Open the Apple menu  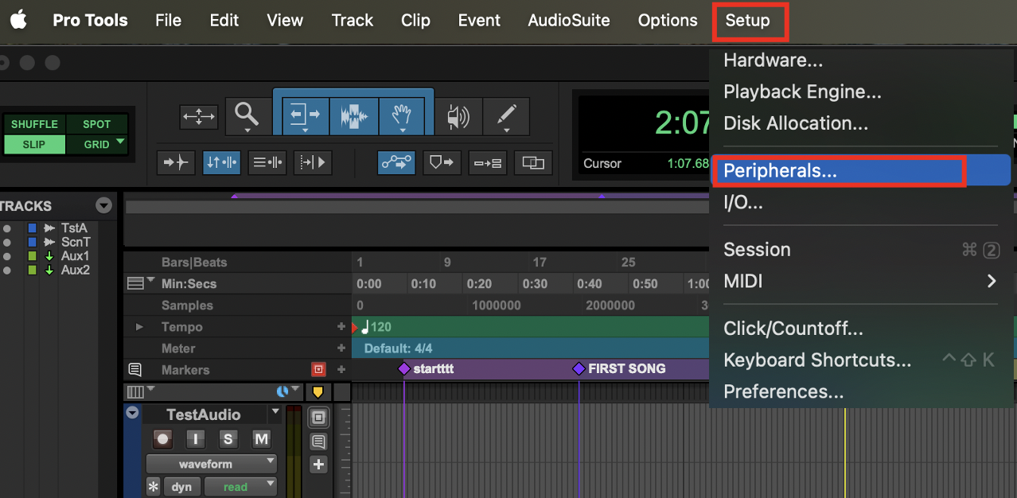(x=18, y=21)
